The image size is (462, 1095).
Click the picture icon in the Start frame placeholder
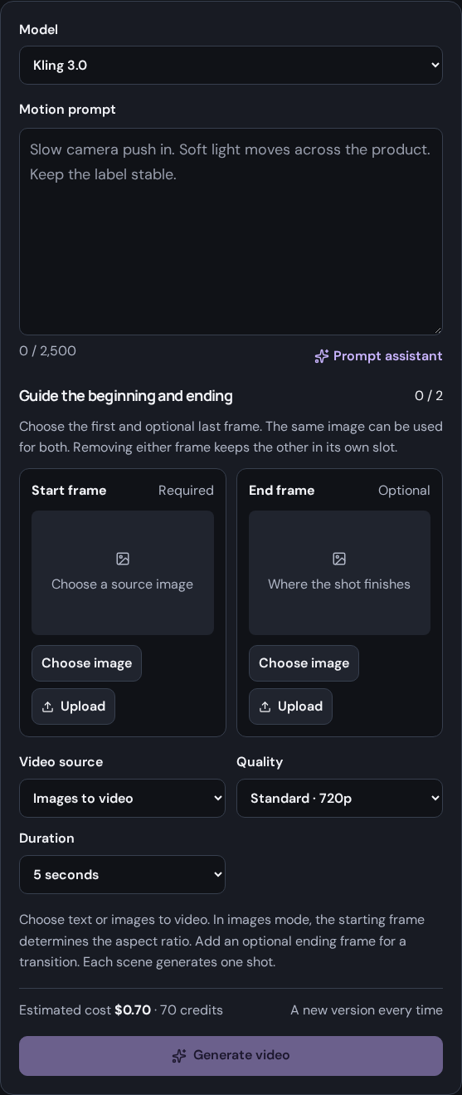tap(123, 559)
